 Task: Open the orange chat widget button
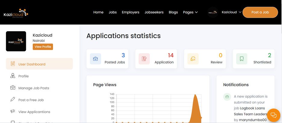pyautogui.click(x=274, y=115)
